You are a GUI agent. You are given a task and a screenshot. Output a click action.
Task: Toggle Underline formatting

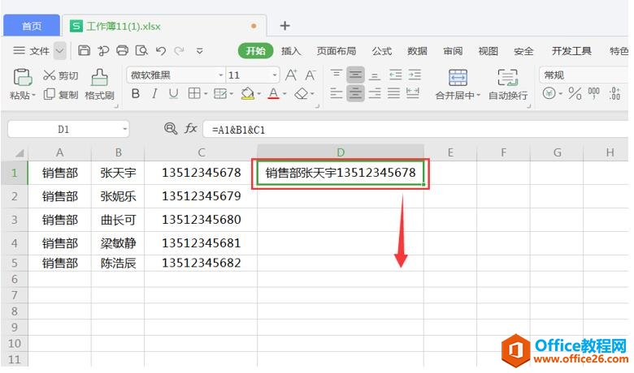pos(173,93)
